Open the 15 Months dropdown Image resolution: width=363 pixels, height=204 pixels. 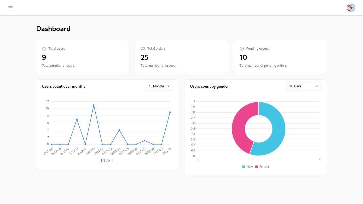tap(159, 86)
